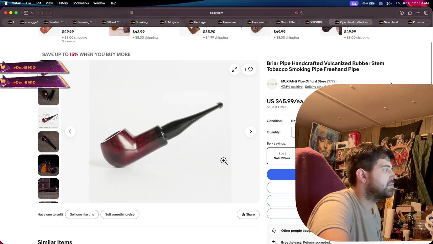The height and width of the screenshot is (244, 433).
Task: Click the US $45.99/ea price text
Action: click(x=285, y=101)
